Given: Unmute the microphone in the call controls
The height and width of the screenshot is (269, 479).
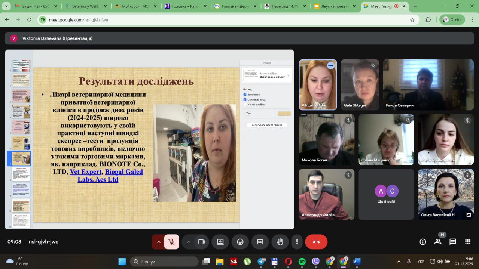Looking at the screenshot, I should coord(171,242).
